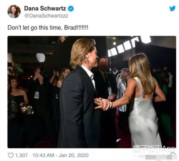Click the 橘子娱乐App watermark
The width and height of the screenshot is (179, 161).
[x=154, y=148]
